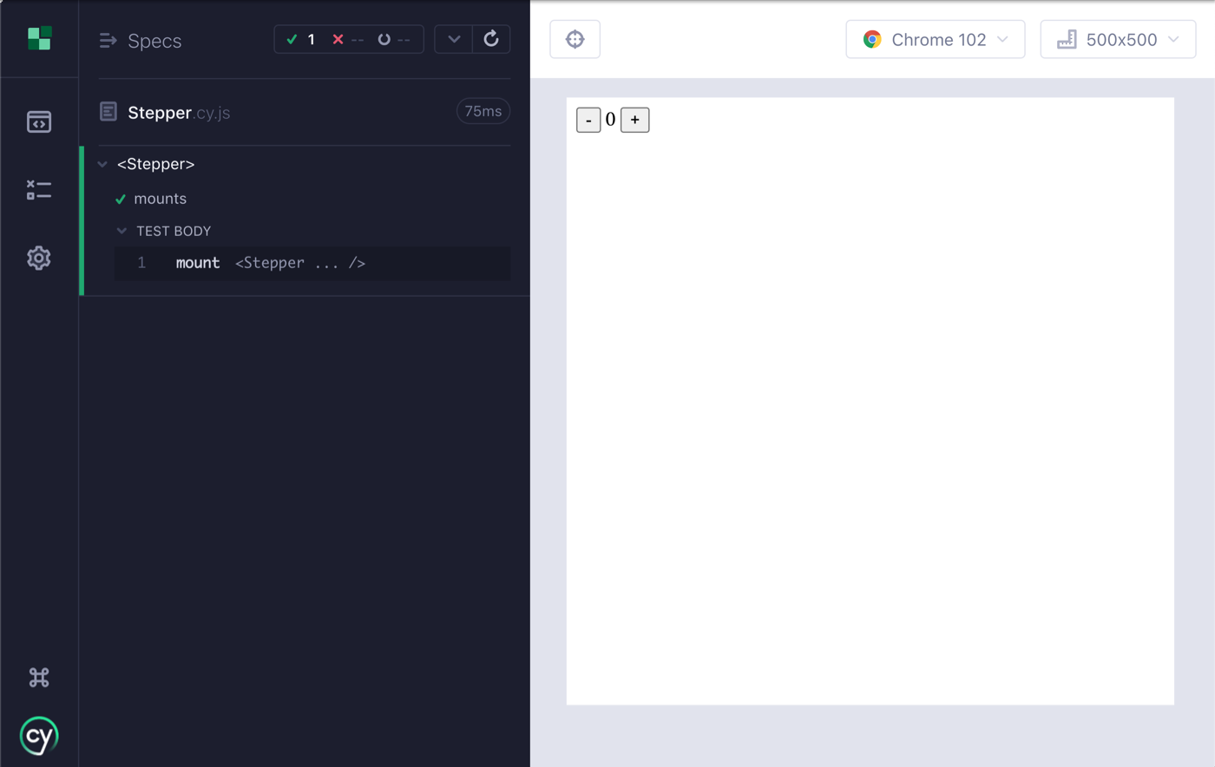Viewport: 1215px width, 767px height.
Task: Open the Chrome 102 browser dropdown
Action: click(935, 40)
